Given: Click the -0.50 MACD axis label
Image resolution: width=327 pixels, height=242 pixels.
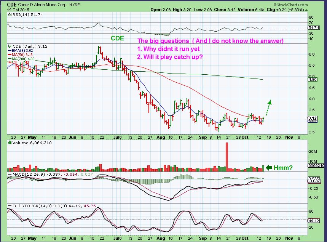Looking at the screenshot, I should 313,197.
